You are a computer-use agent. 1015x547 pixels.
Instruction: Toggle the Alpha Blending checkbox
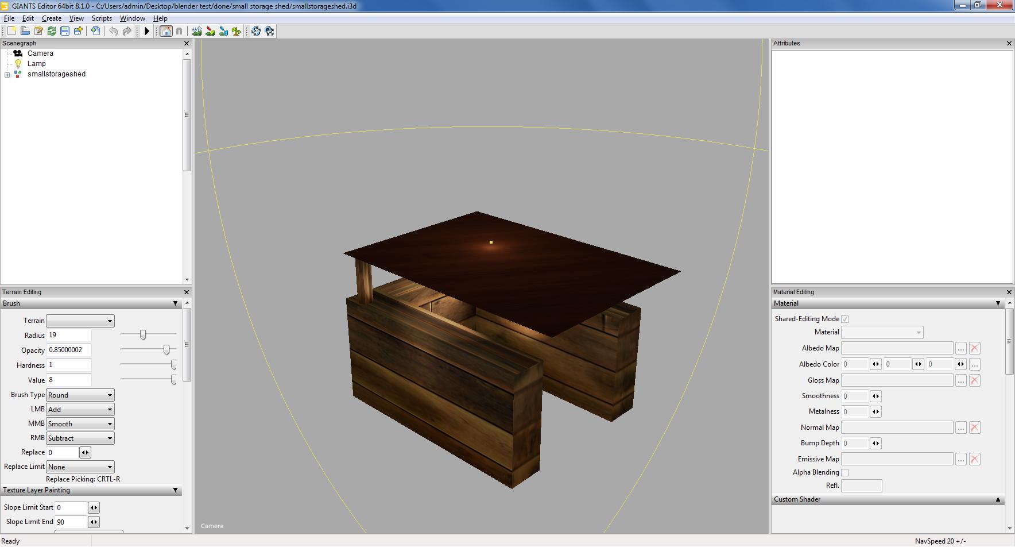pos(844,472)
